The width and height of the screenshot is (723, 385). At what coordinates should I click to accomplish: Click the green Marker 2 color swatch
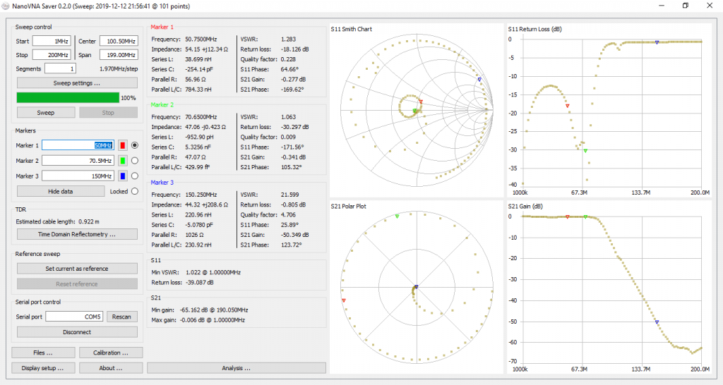coord(123,161)
